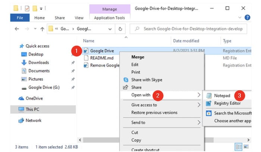Viewport: 261px width, 152px height.
Task: Switch to Large icons view icon
Action: point(246,147)
